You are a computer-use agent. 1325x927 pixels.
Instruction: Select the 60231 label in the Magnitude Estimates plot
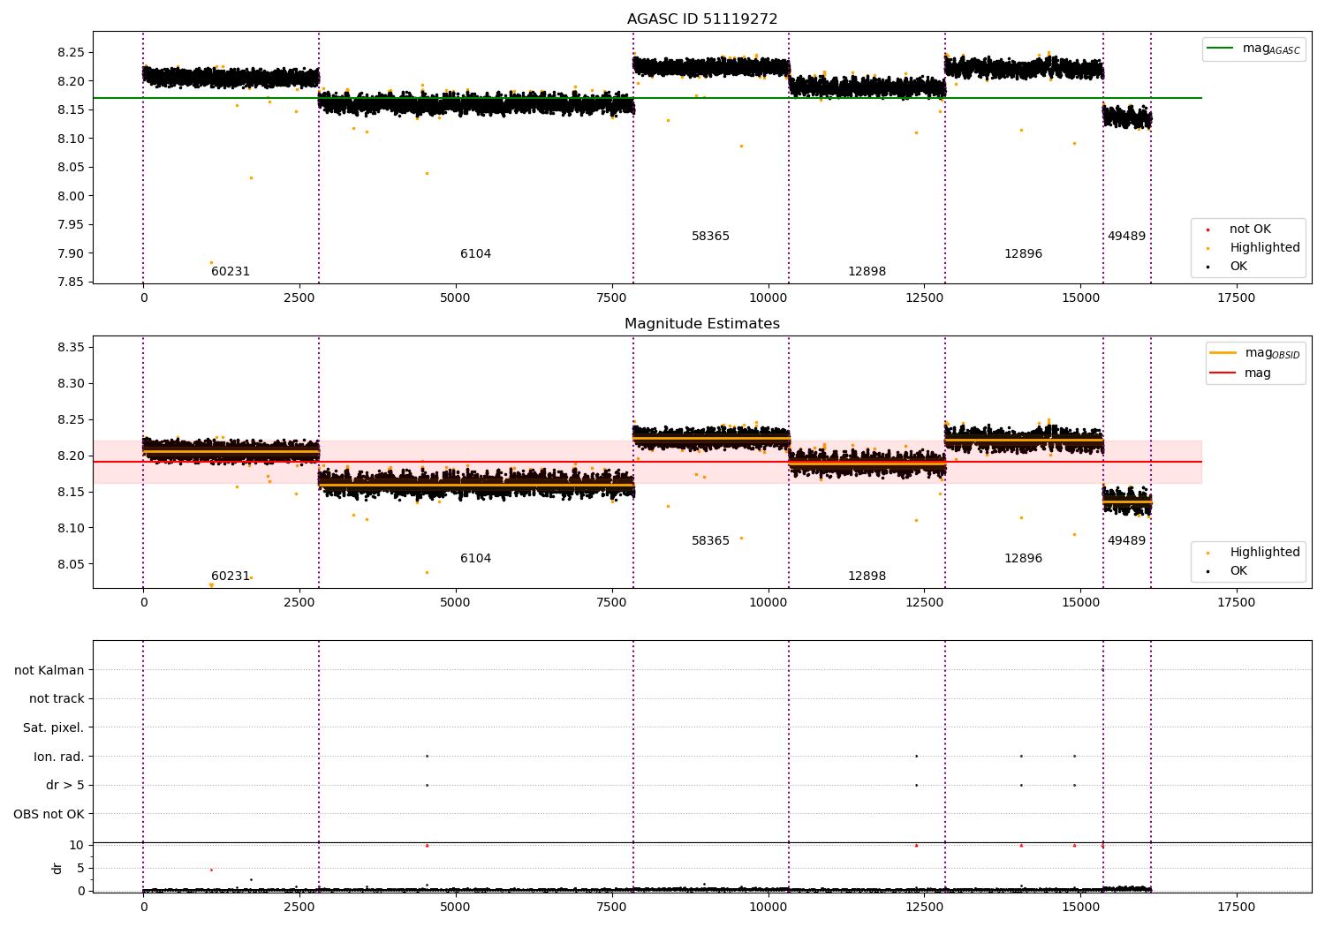pos(231,577)
